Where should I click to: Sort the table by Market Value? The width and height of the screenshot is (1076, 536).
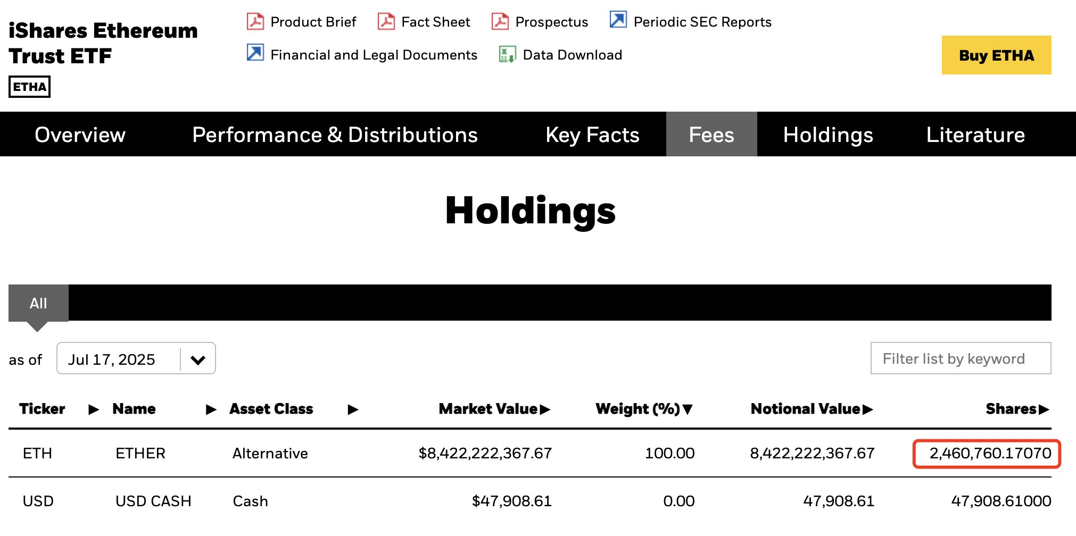tap(492, 409)
